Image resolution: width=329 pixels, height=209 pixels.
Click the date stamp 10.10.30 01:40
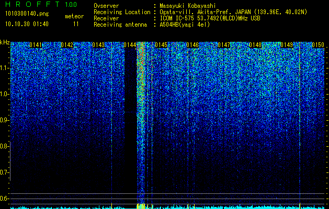[27, 24]
